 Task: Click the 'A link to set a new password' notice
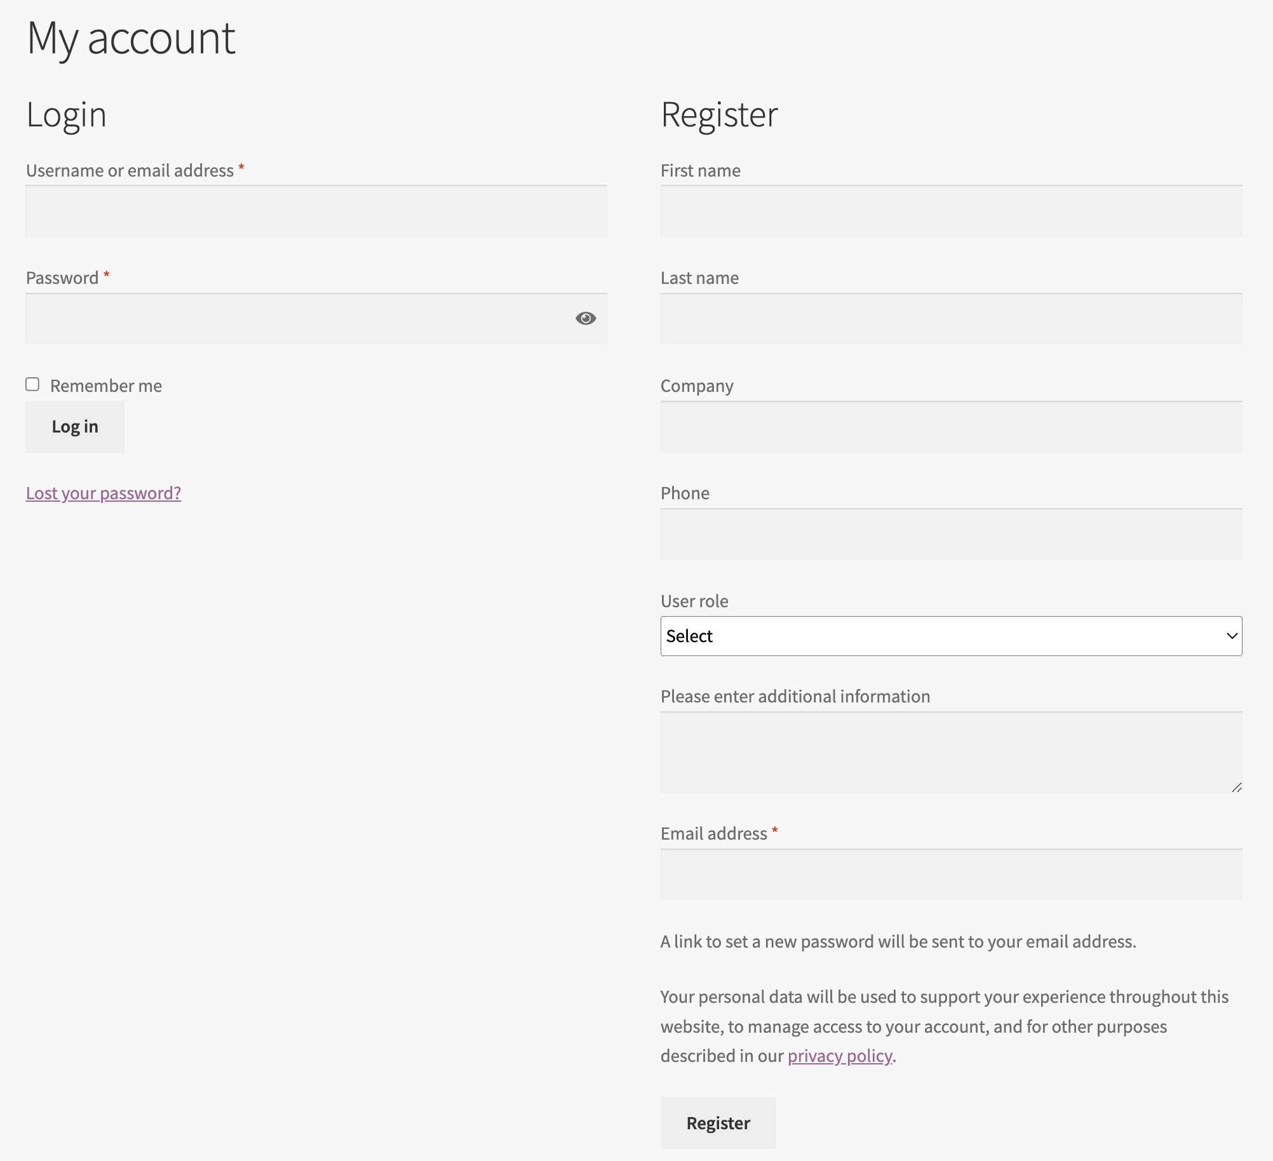(898, 941)
